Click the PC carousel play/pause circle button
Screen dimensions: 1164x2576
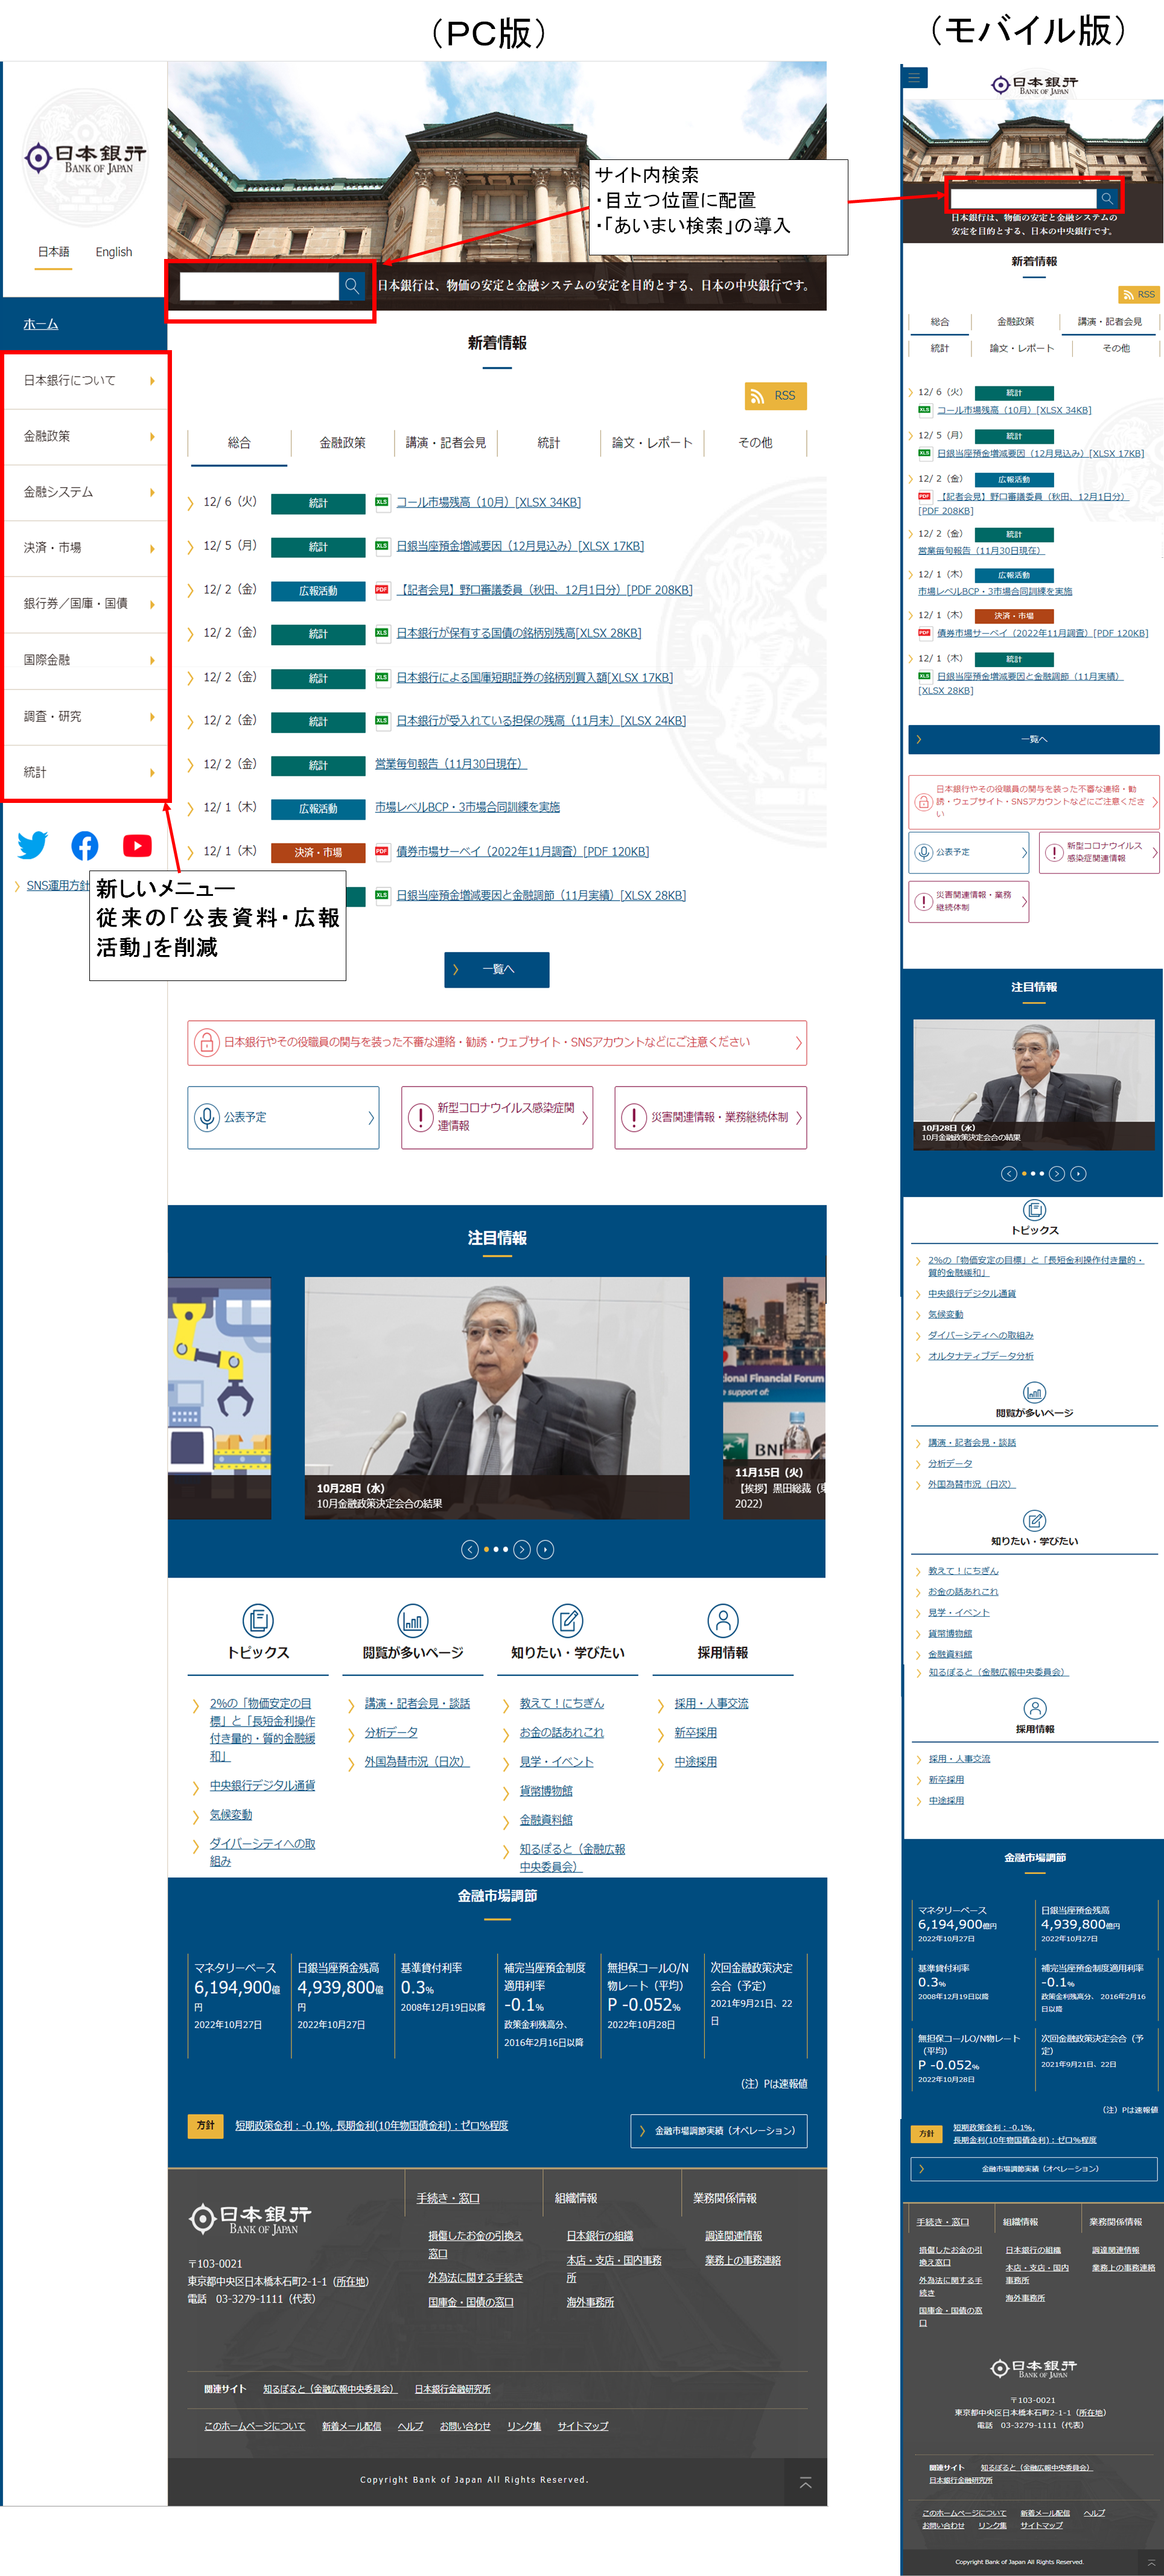point(545,1549)
